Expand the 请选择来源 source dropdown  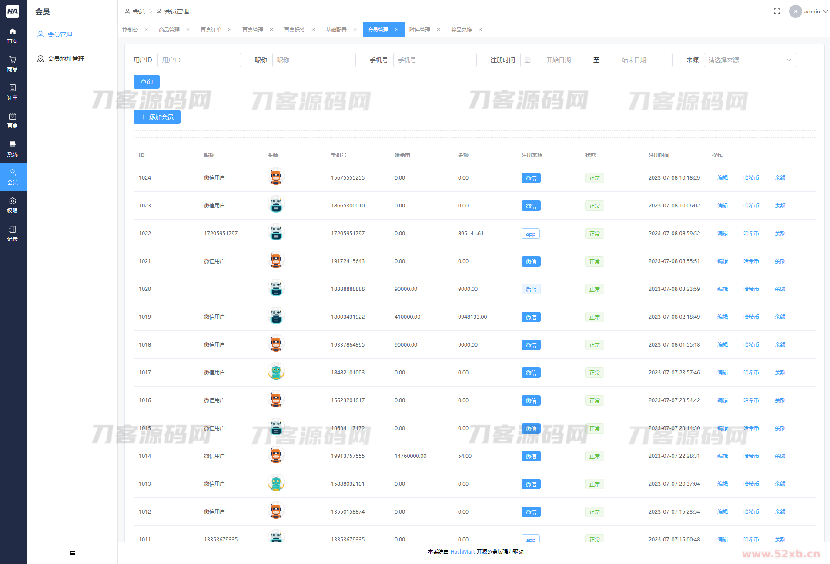[750, 60]
